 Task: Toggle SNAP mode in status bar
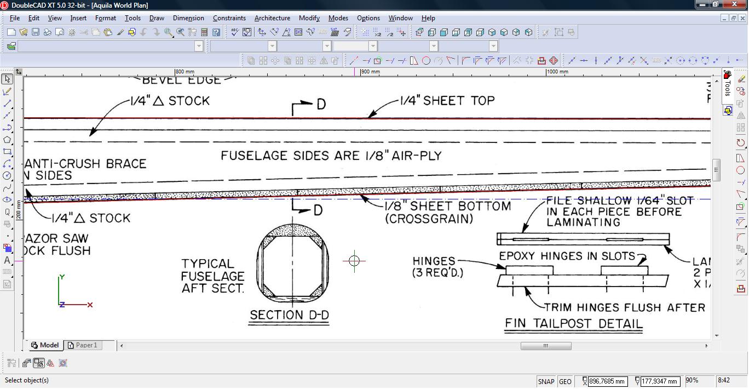pos(546,381)
